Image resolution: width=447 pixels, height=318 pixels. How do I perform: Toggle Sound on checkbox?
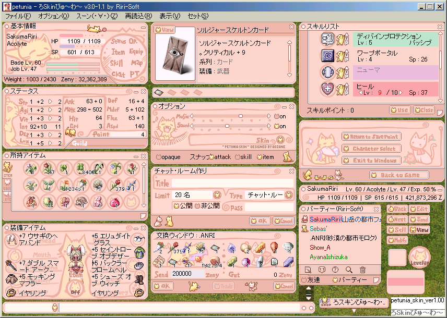(277, 126)
